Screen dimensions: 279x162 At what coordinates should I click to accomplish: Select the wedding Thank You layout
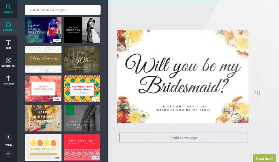(82, 30)
